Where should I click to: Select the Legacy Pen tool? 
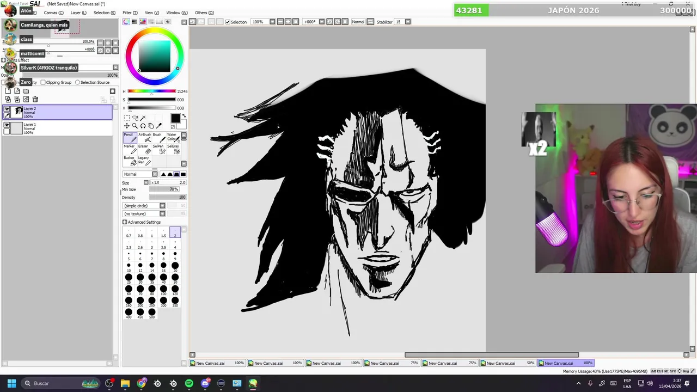pyautogui.click(x=144, y=161)
